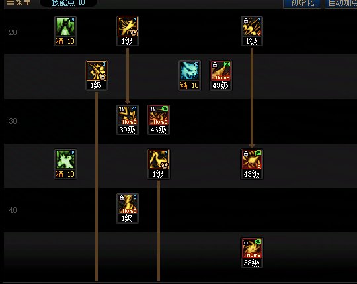The height and width of the screenshot is (284, 357).
Task: Open the menu at top left
Action: [x=19, y=3]
